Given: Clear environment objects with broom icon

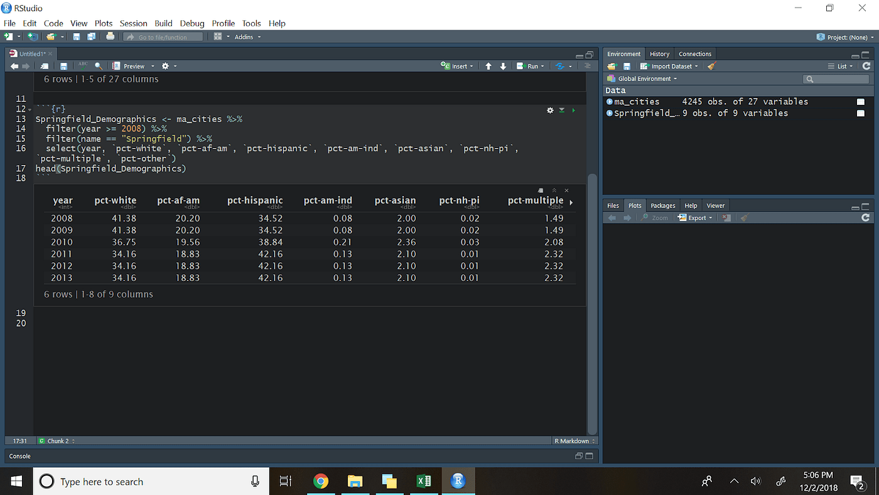Looking at the screenshot, I should tap(711, 66).
